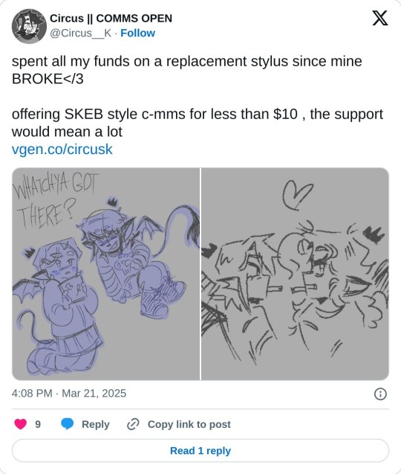
Task: Click the WHATCHYA GOT THERE handwriting in image
Action: pyautogui.click(x=56, y=199)
